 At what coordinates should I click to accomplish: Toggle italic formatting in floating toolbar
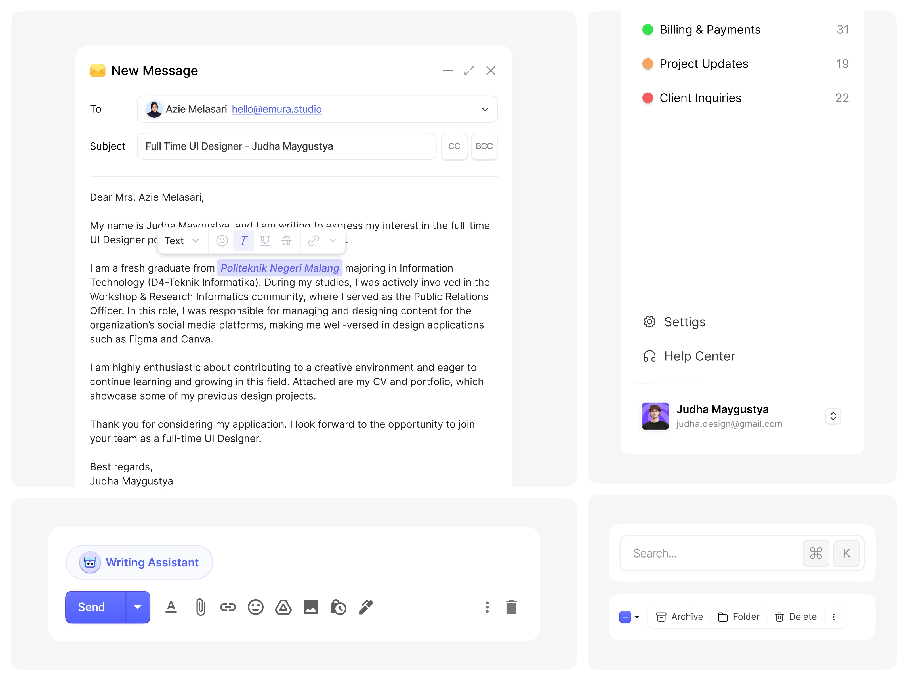243,241
